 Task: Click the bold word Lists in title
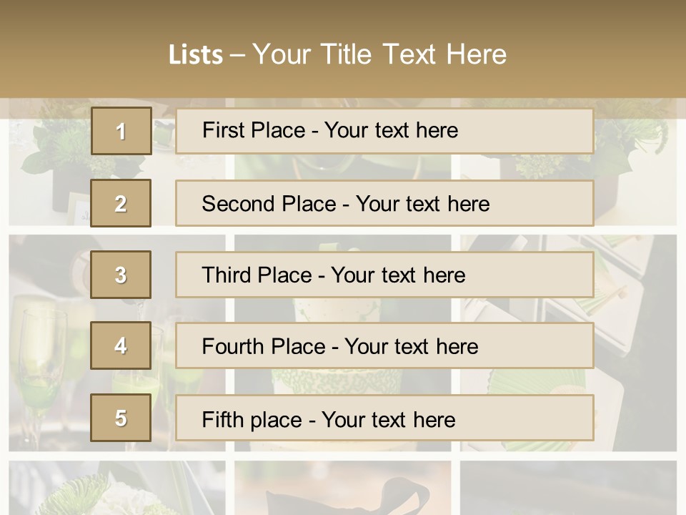[x=195, y=55]
